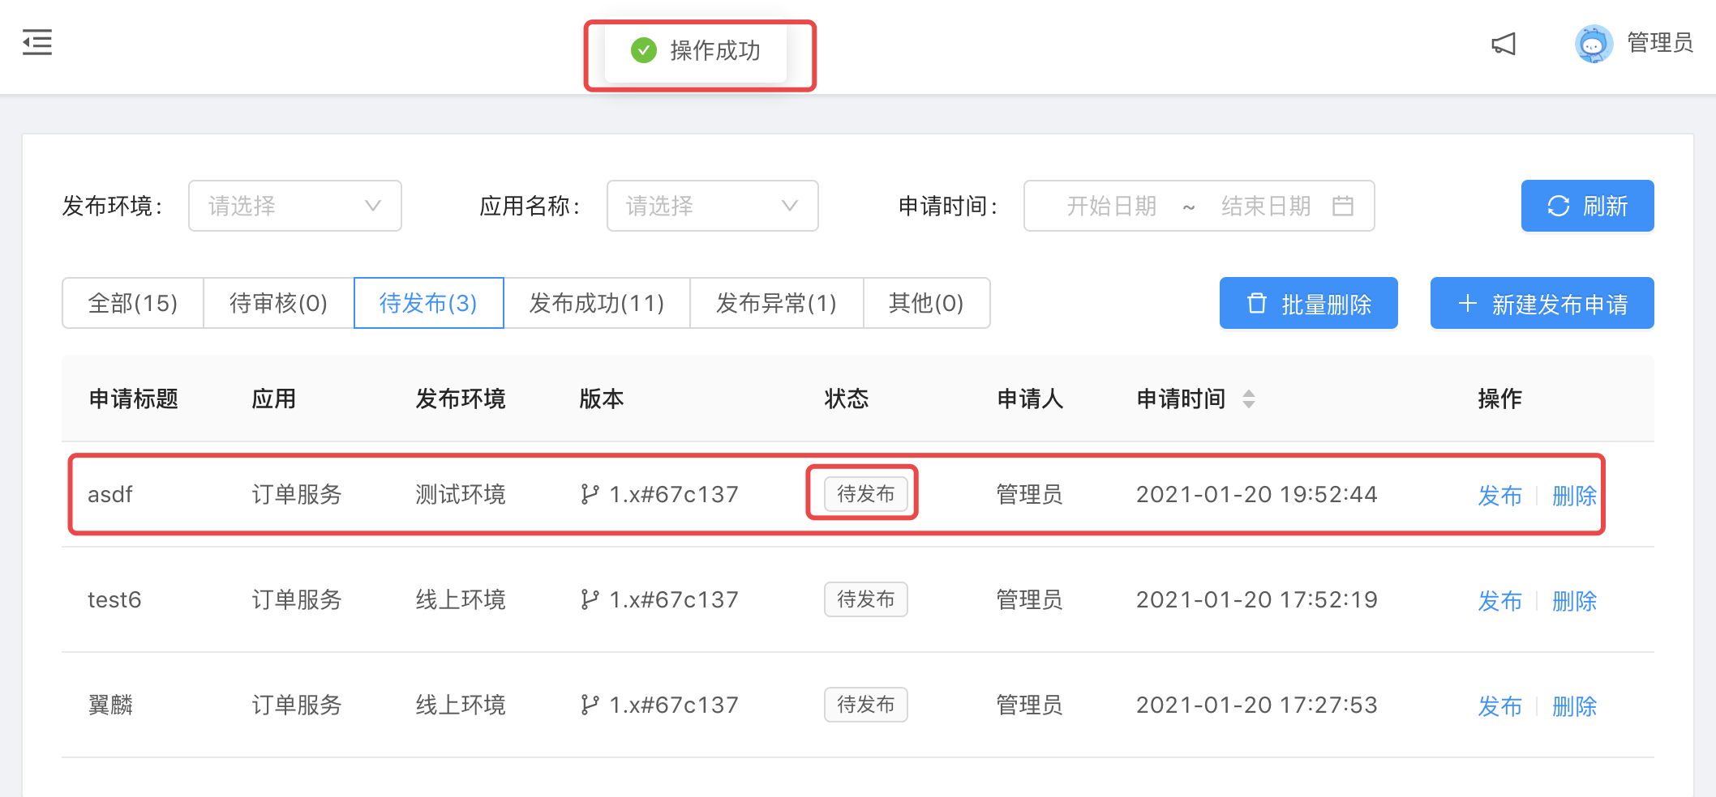Click the branch icon in 翼麟 row
The height and width of the screenshot is (797, 1716).
590,705
